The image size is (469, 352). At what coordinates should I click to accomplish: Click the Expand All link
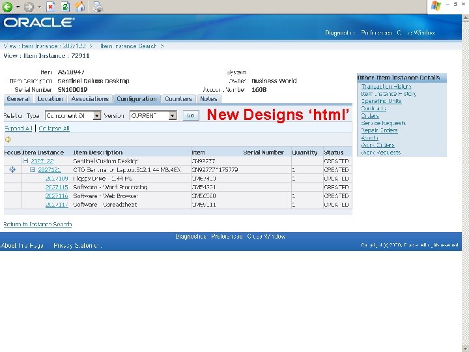18,128
